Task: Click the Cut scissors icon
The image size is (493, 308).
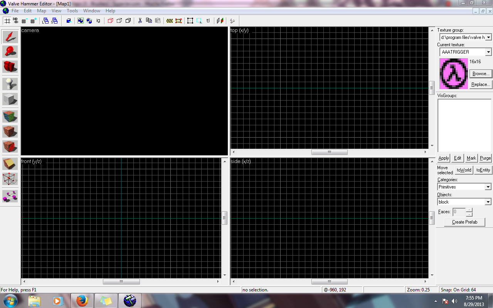Action: (140, 21)
